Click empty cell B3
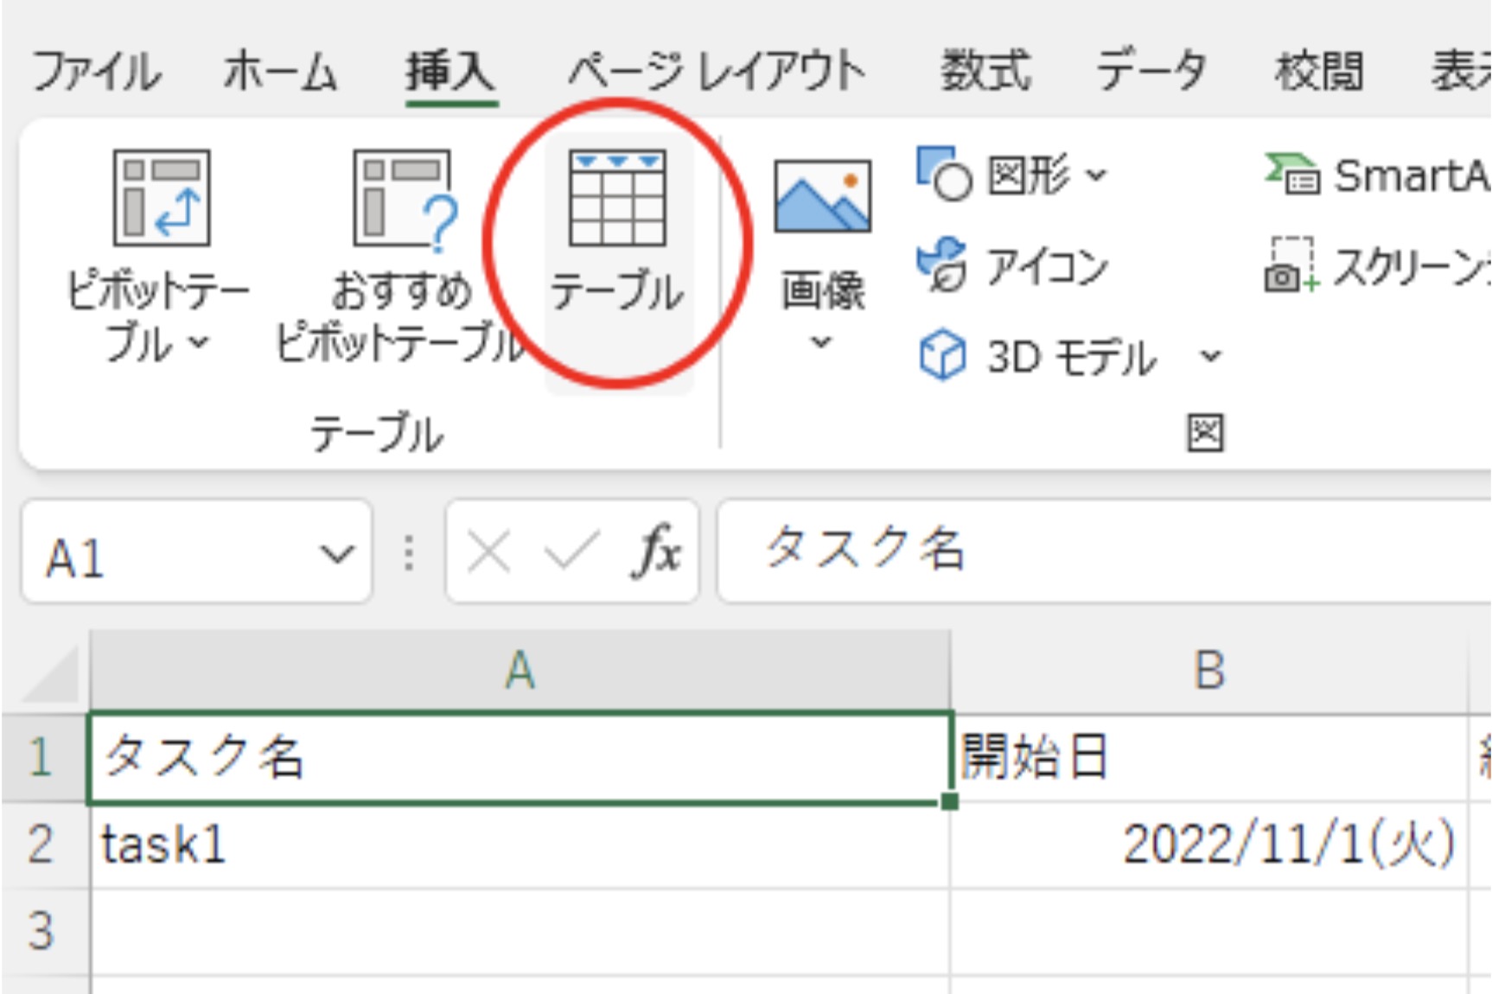Image resolution: width=1492 pixels, height=994 pixels. (x=1209, y=933)
